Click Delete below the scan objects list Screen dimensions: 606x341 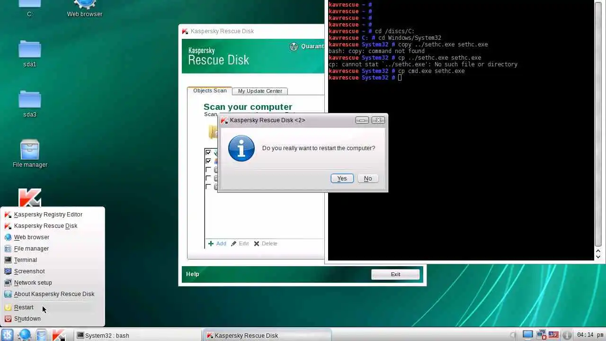coord(266,243)
